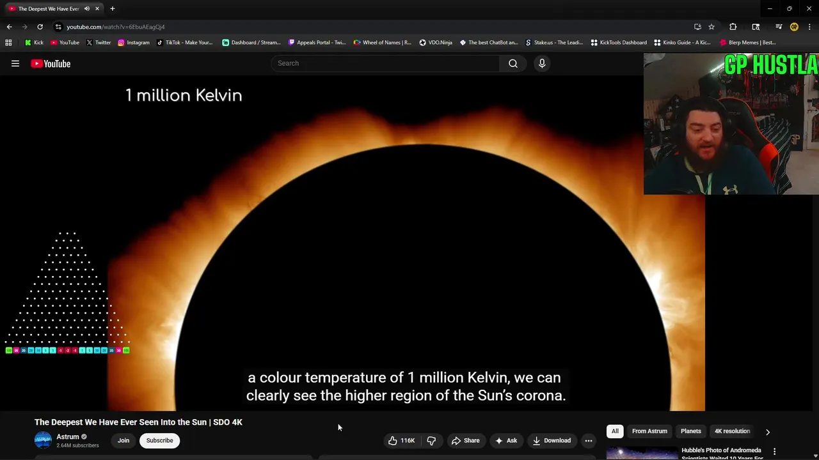Viewport: 819px width, 460px height.
Task: Open the Astrum channel name link
Action: pos(68,437)
